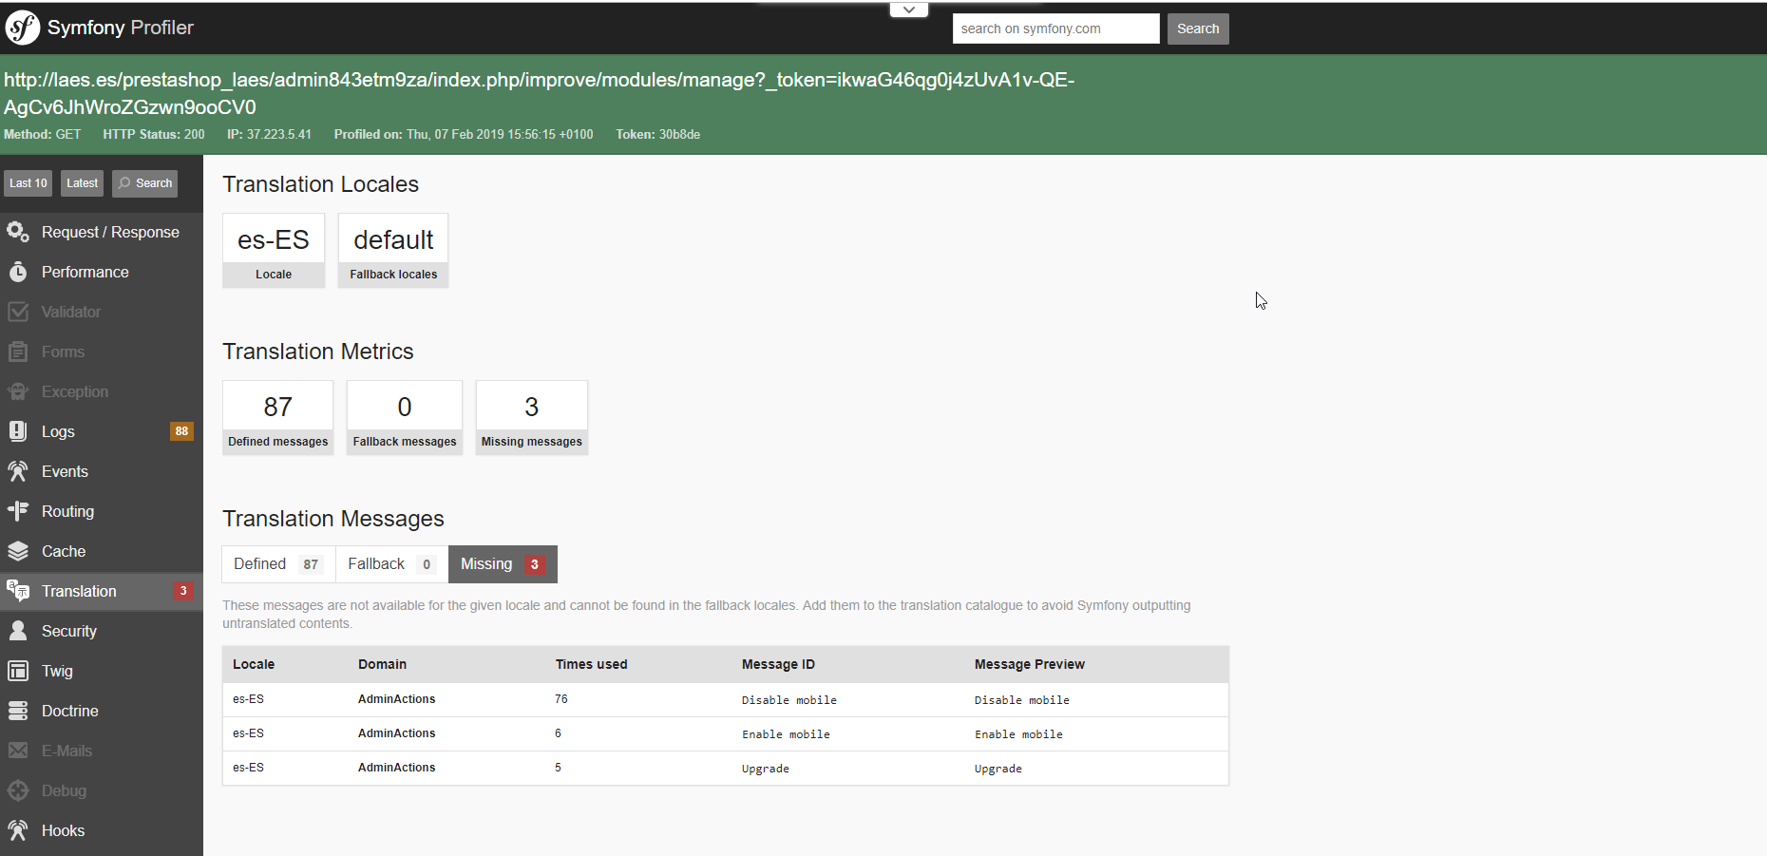Click the Security user icon
1767x856 pixels.
(18, 631)
